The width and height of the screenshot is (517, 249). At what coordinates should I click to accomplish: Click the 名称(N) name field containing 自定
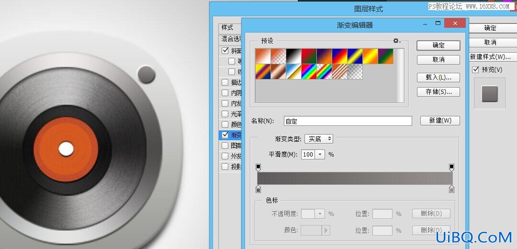348,121
